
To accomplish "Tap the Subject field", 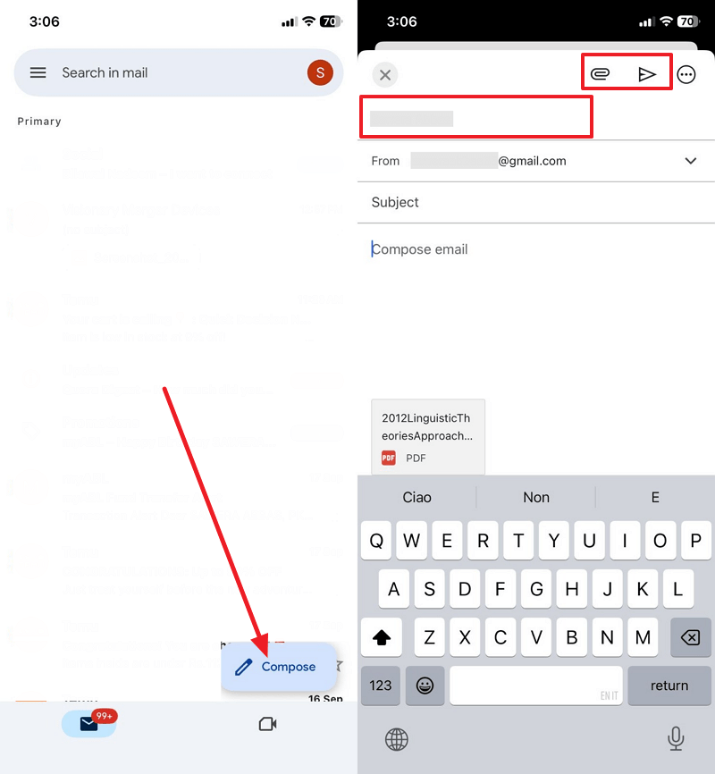I will [x=536, y=202].
